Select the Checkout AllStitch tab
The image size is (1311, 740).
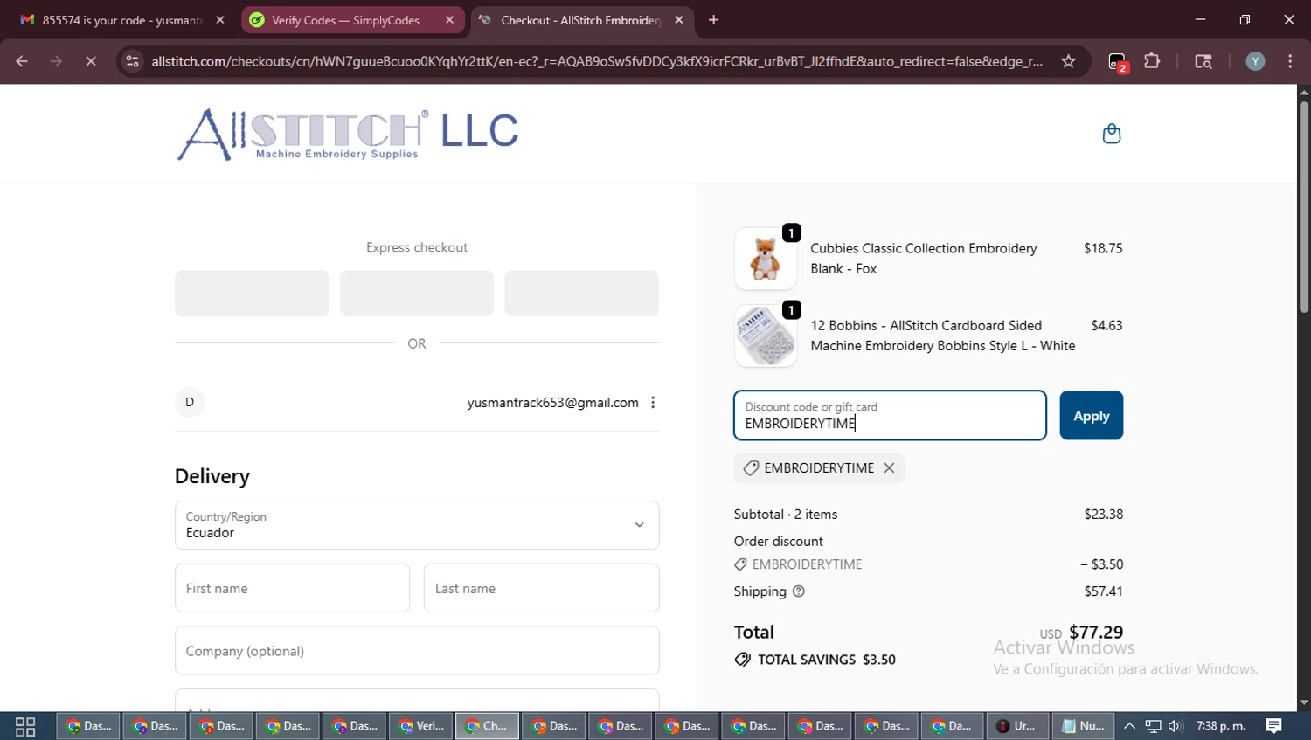(x=581, y=20)
